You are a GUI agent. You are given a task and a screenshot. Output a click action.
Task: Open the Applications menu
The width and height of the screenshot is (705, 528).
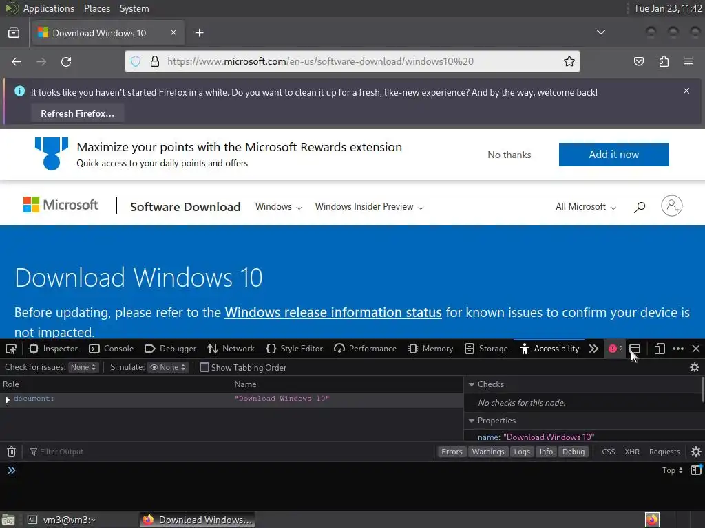[49, 8]
